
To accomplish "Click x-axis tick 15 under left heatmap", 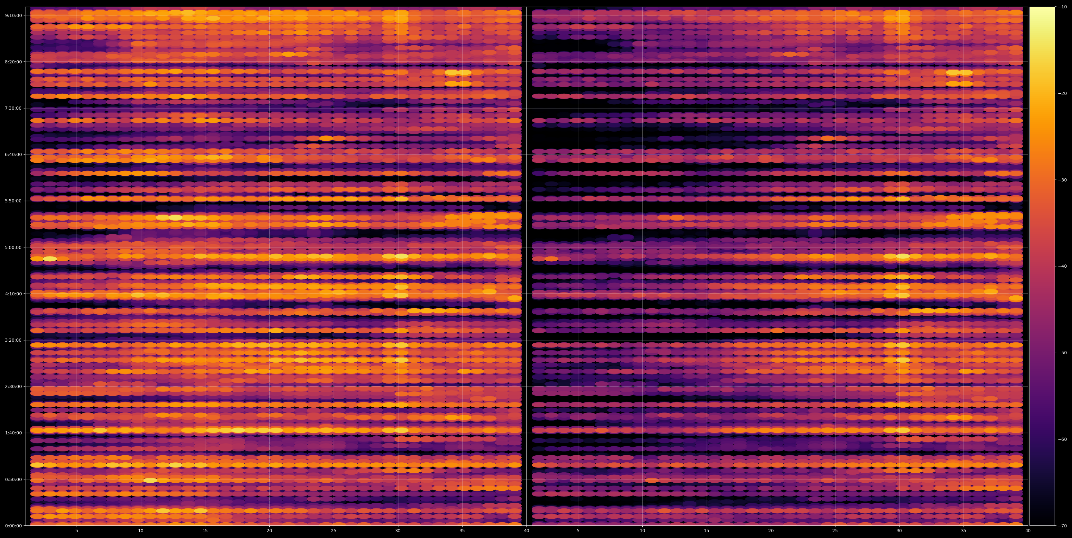I will [x=205, y=531].
